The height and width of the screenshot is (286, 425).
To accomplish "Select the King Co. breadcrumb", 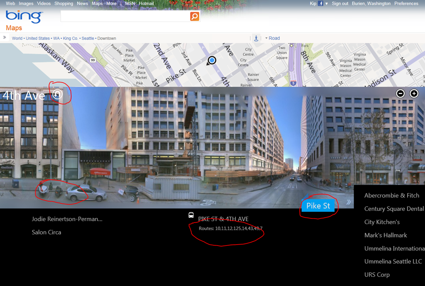I will click(71, 38).
